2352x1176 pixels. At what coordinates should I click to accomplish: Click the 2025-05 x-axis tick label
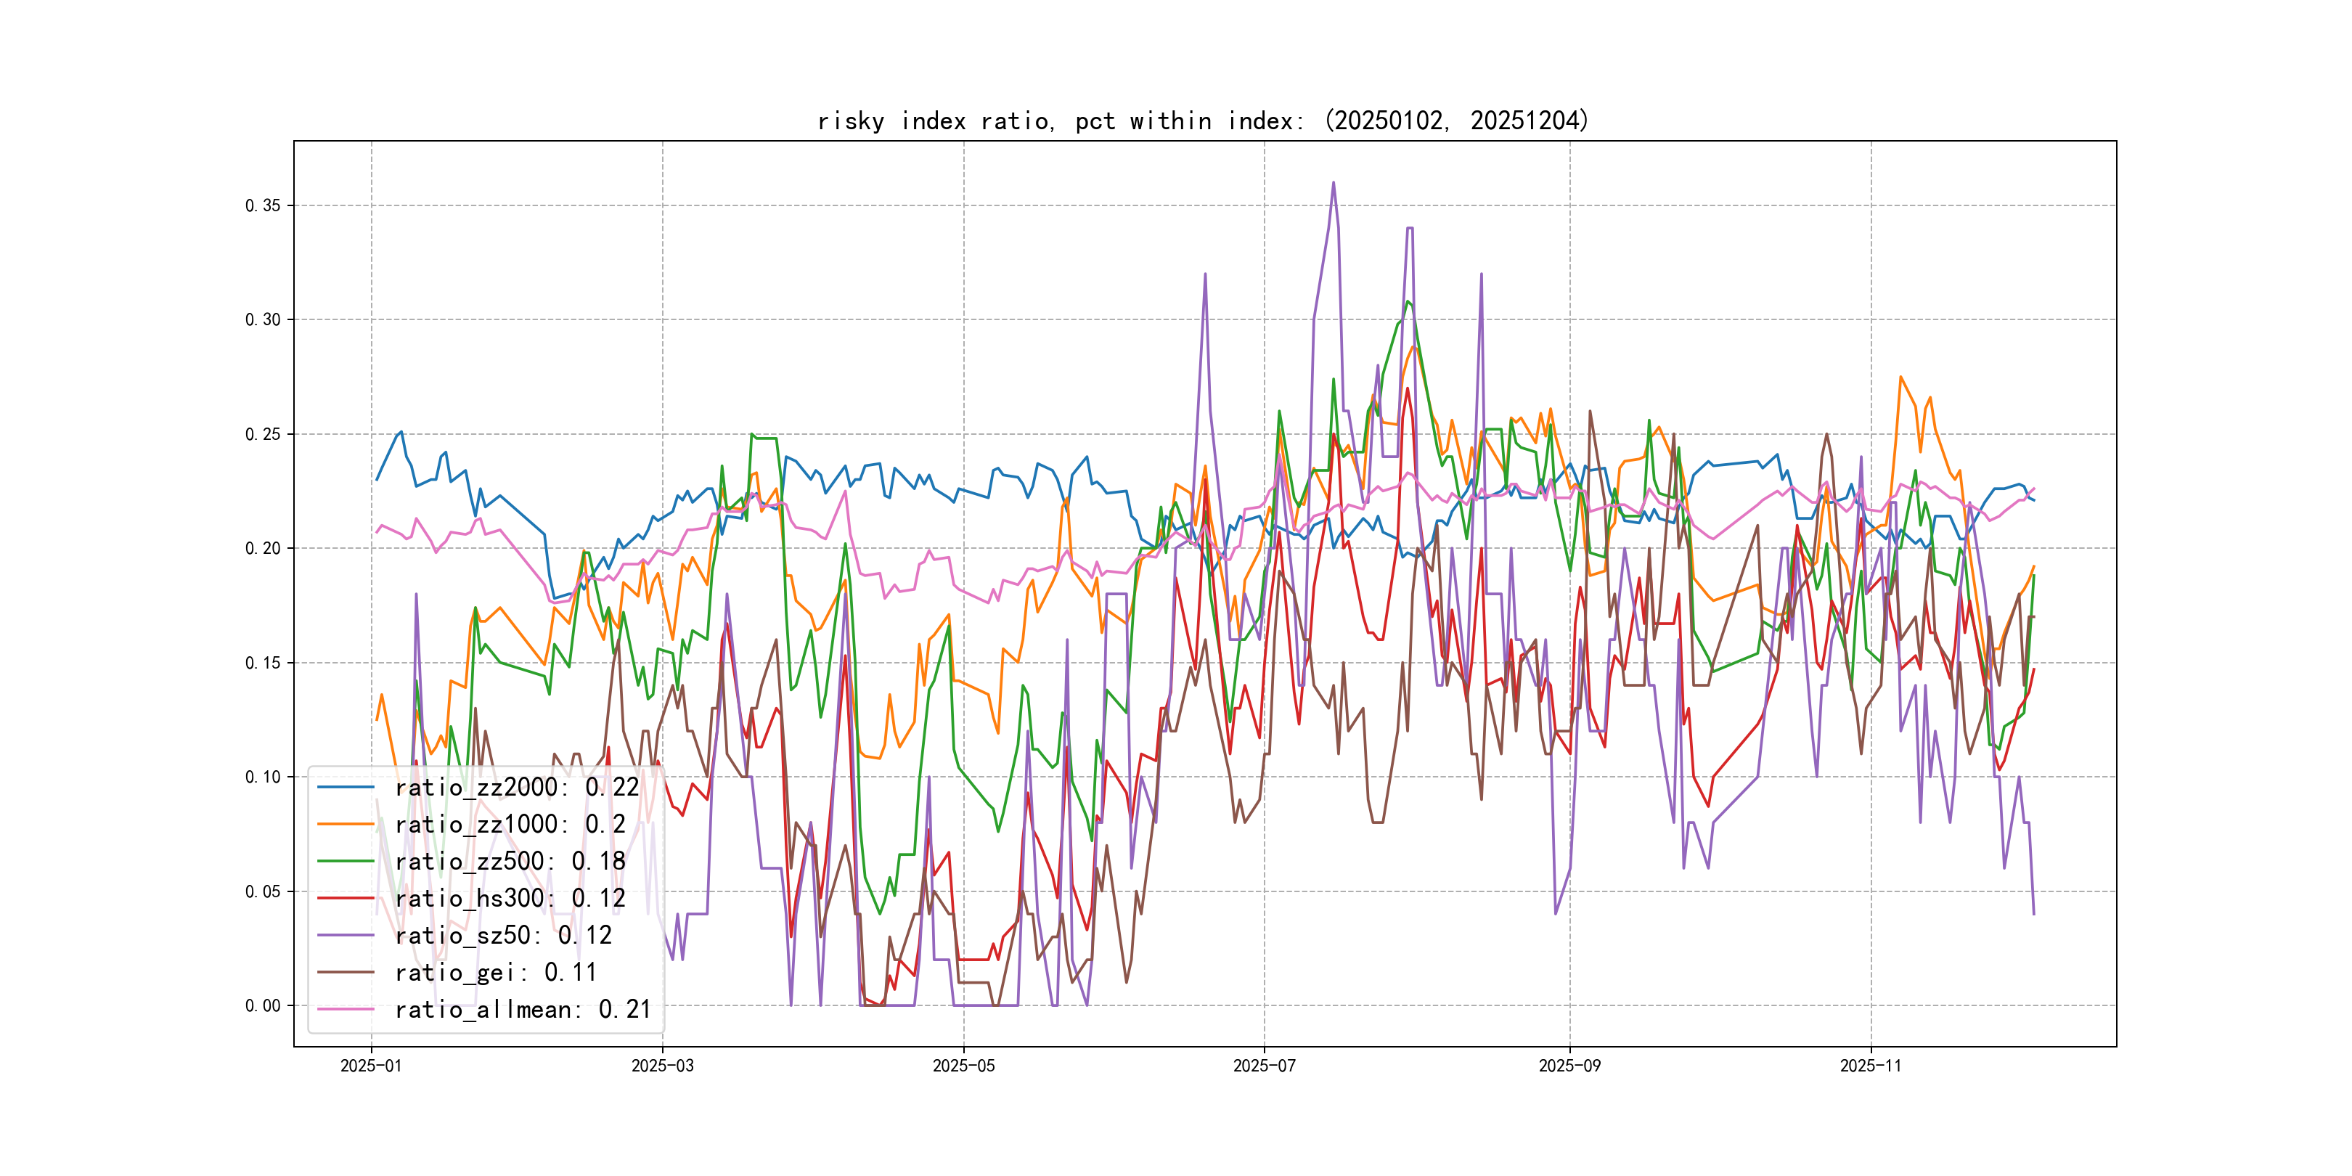[x=963, y=1066]
